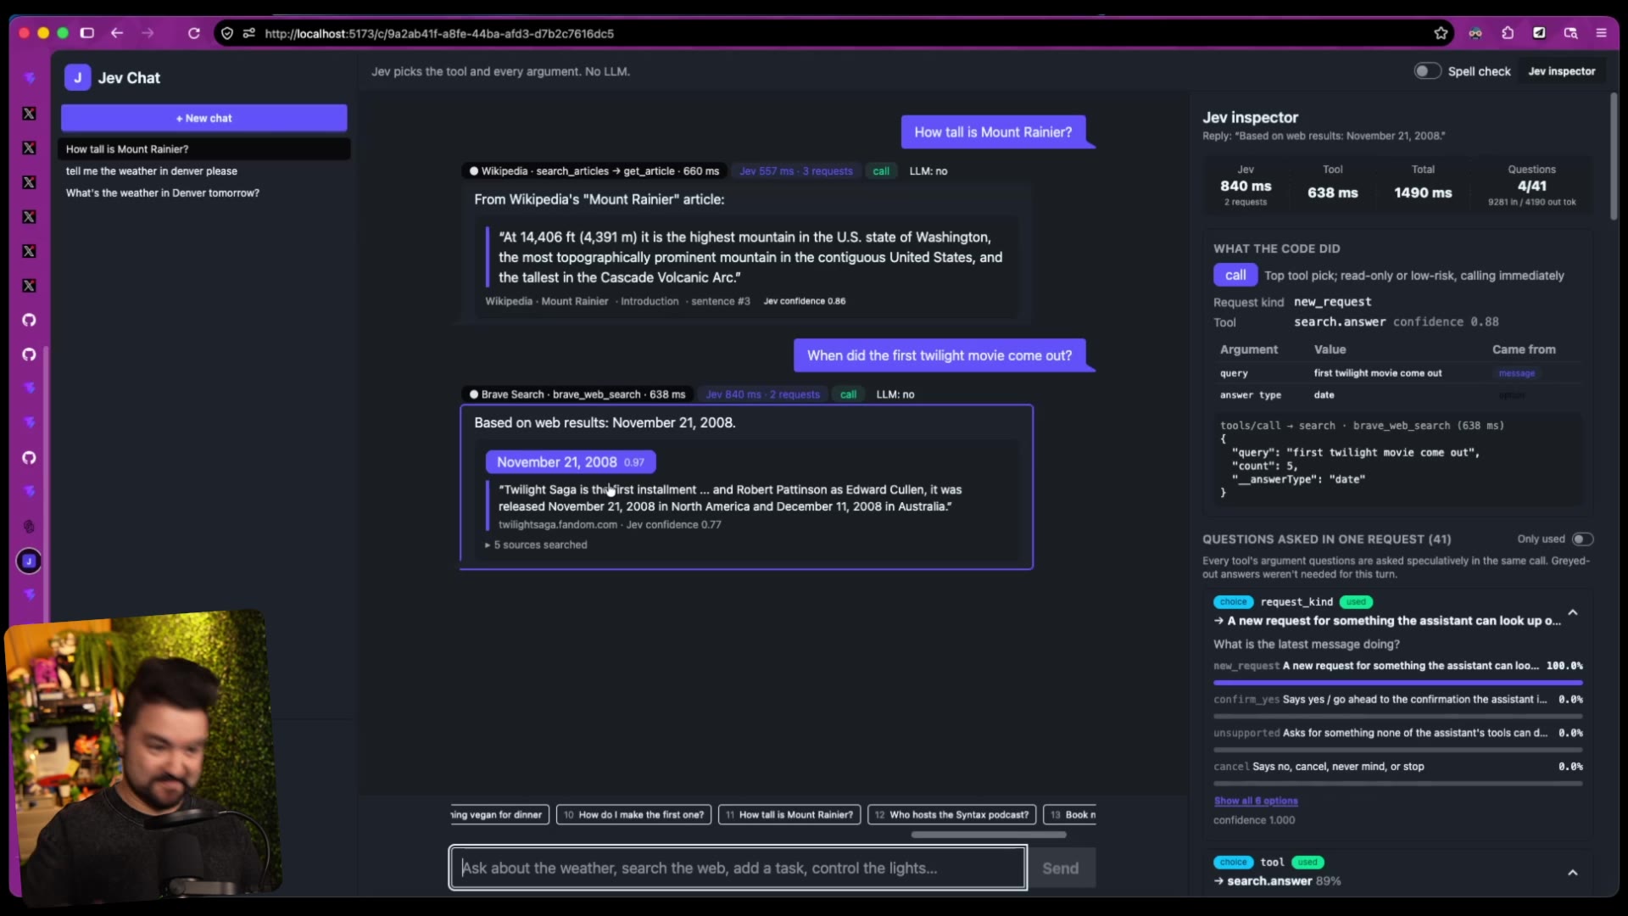Bookmark page with the star icon
This screenshot has width=1628, height=916.
click(x=1441, y=33)
